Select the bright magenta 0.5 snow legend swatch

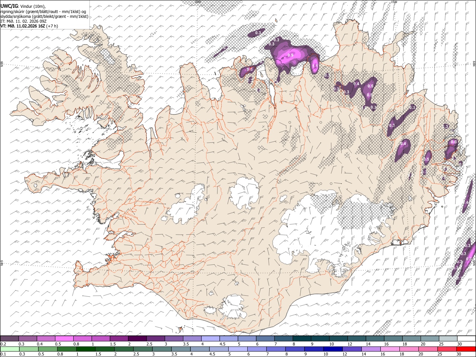pos(64,339)
